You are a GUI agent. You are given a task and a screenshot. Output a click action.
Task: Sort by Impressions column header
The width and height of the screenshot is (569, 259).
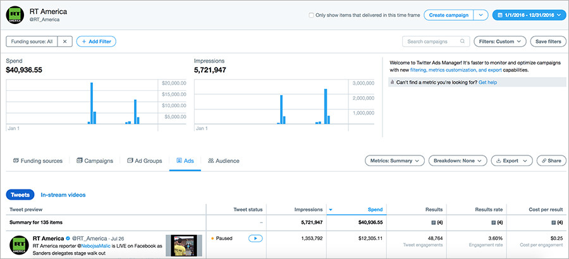(x=309, y=209)
